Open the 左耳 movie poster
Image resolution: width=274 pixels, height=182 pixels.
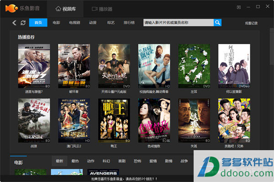pyautogui.click(x=194, y=66)
